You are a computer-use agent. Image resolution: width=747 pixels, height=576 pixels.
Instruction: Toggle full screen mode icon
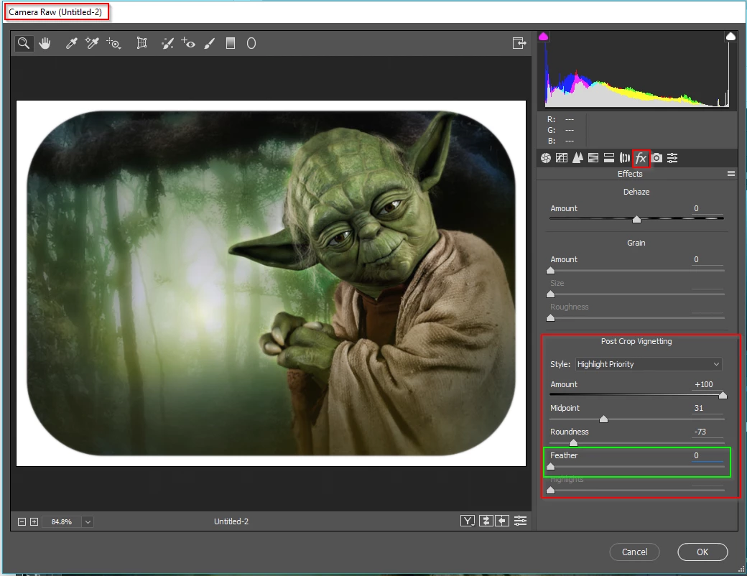(x=519, y=43)
